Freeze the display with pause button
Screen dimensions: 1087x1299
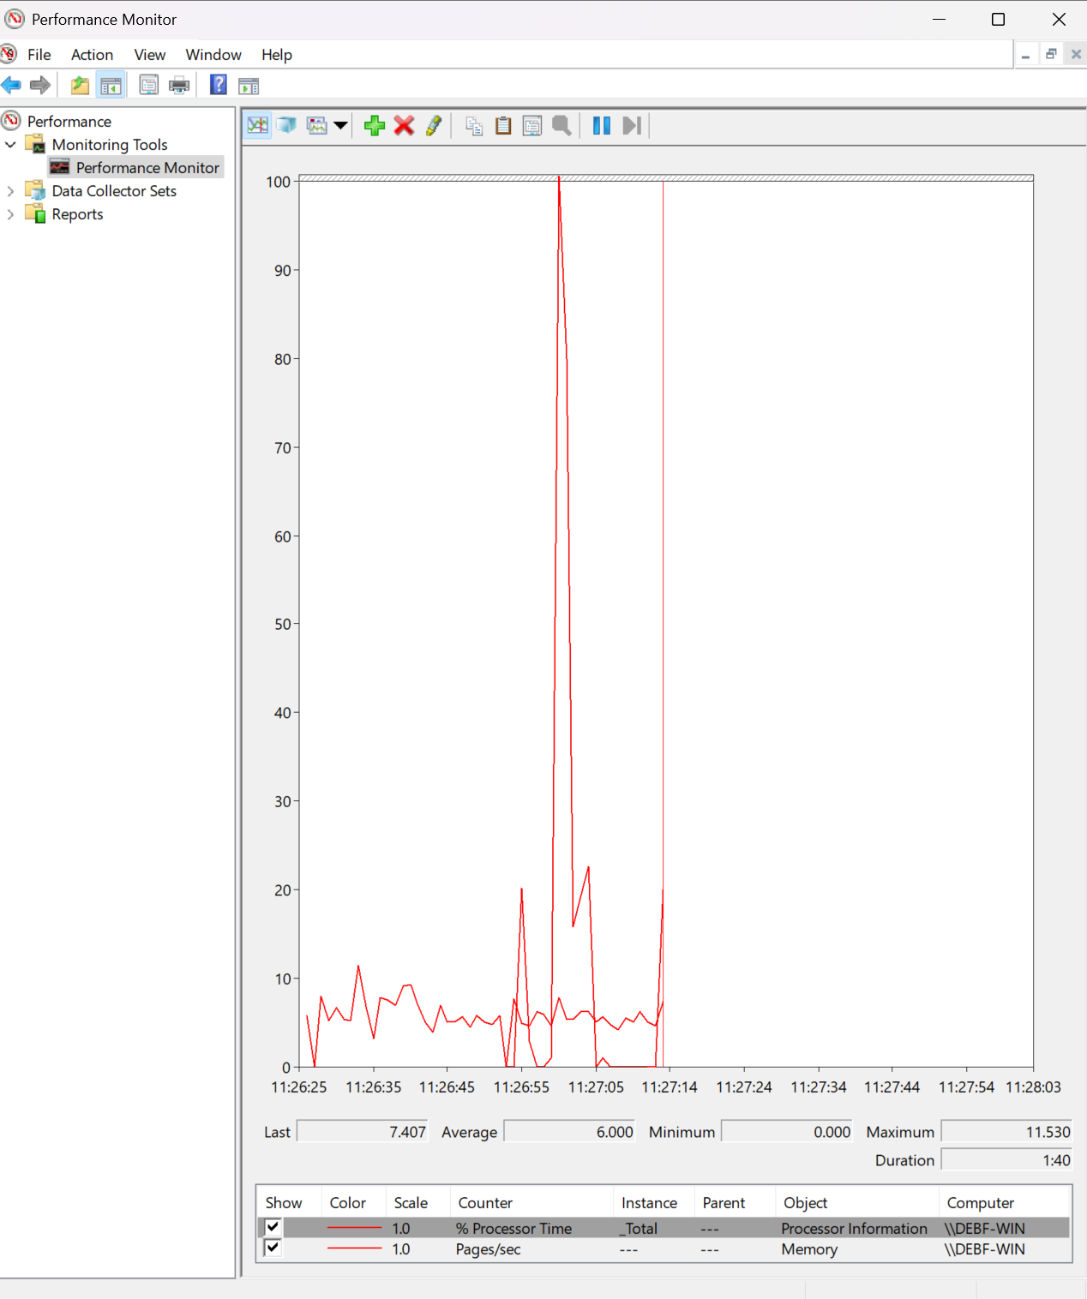[602, 126]
